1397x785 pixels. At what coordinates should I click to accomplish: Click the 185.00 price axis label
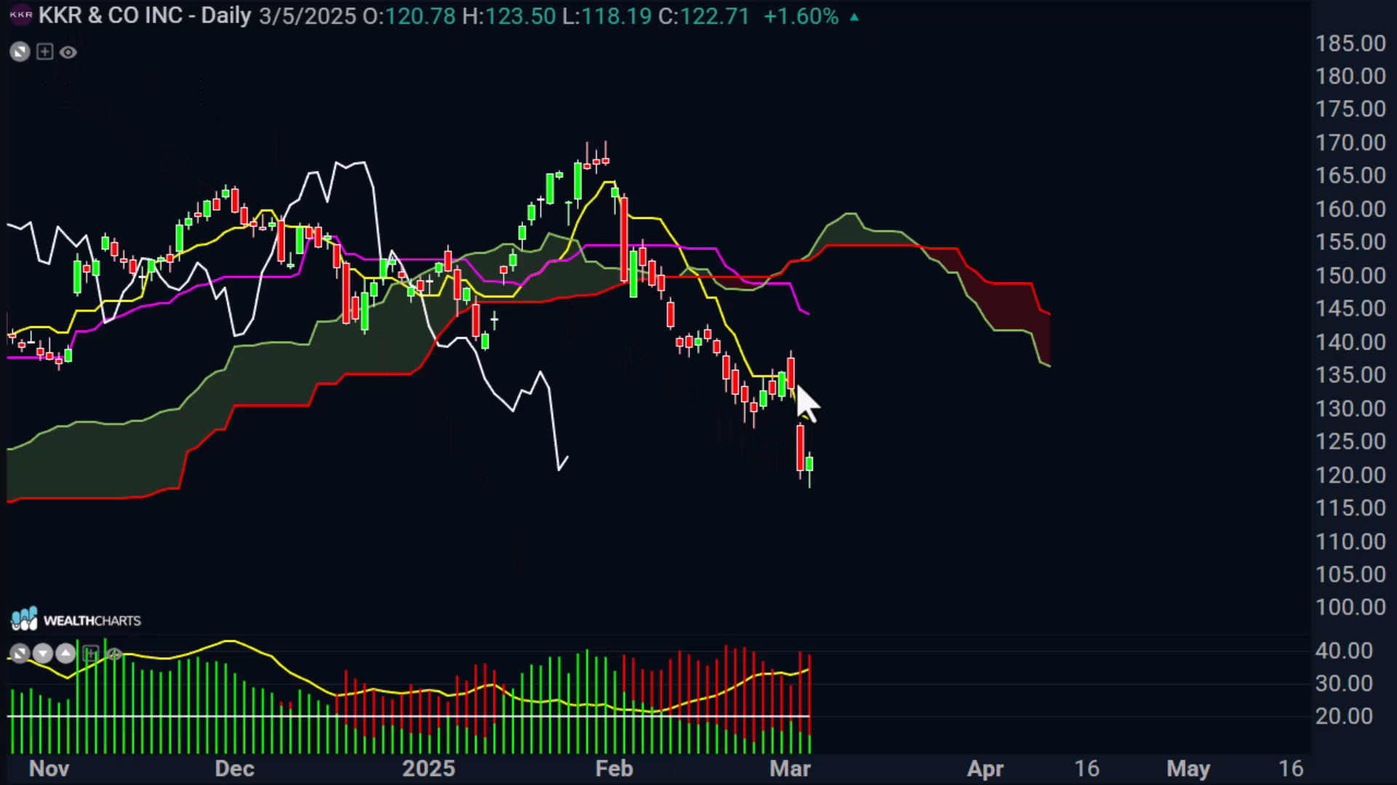click(1350, 44)
